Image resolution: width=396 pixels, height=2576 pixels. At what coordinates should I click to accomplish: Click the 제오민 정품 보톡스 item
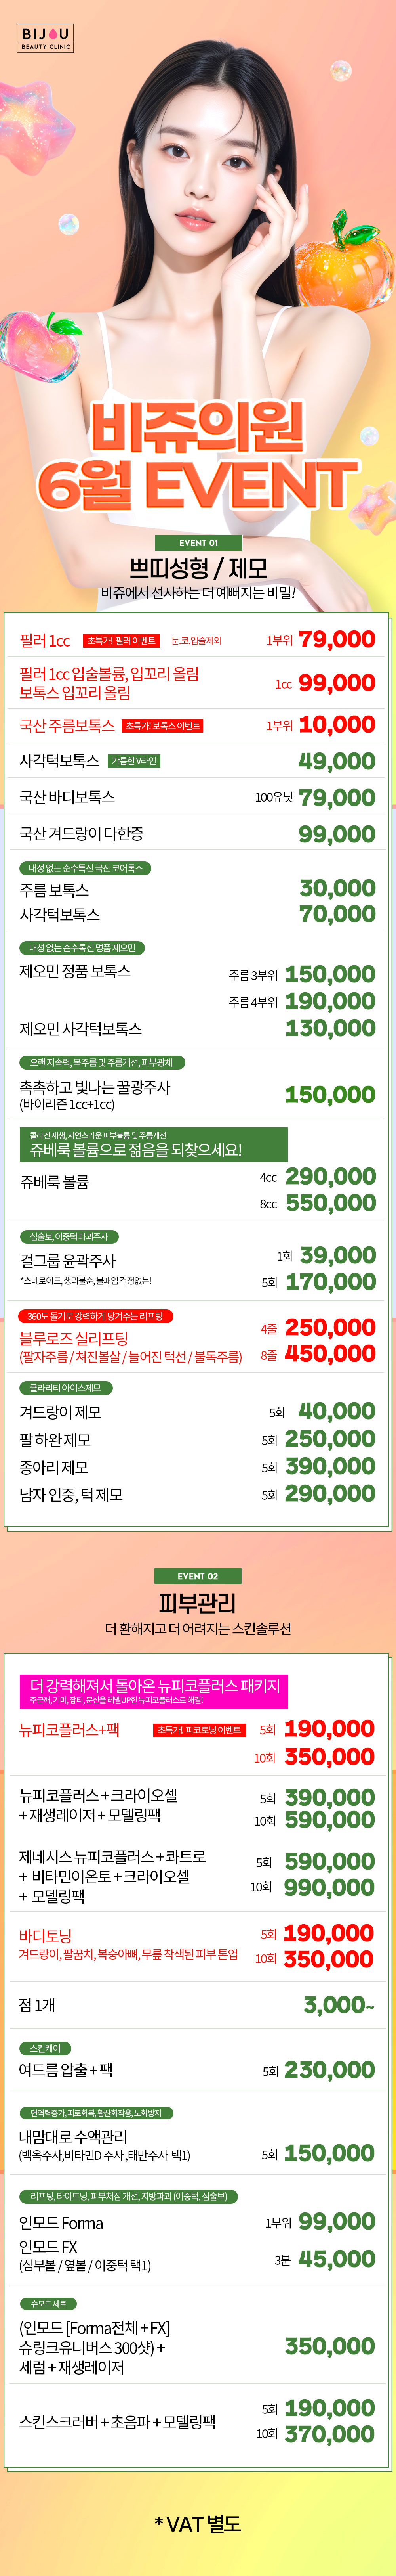pos(75,971)
